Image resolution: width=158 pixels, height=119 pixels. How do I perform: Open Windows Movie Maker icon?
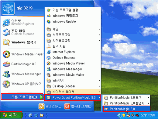tap(49, 75)
